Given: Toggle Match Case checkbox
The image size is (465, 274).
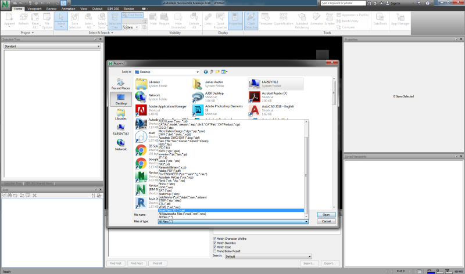Looking at the screenshot, I should (x=214, y=247).
